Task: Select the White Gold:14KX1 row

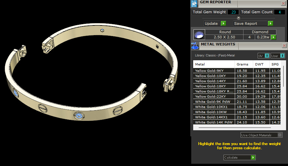Action: [x=237, y=117]
